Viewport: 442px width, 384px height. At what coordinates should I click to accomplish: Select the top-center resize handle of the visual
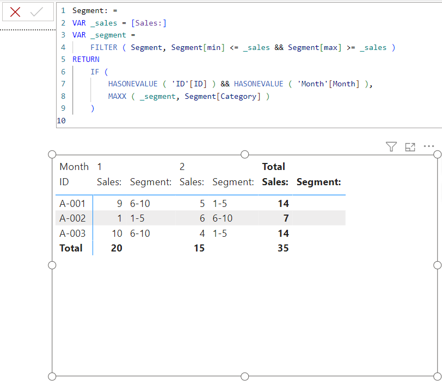[x=245, y=154]
